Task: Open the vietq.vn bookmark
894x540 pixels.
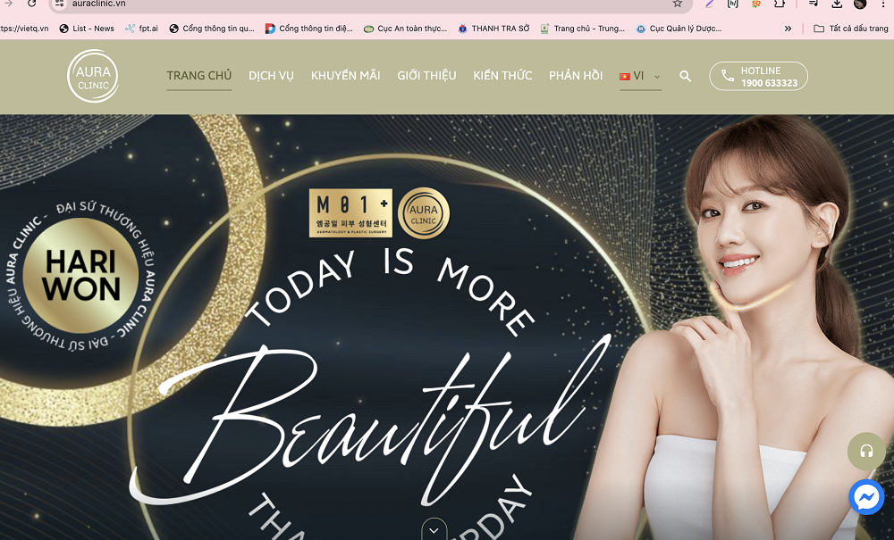Action: point(24,29)
